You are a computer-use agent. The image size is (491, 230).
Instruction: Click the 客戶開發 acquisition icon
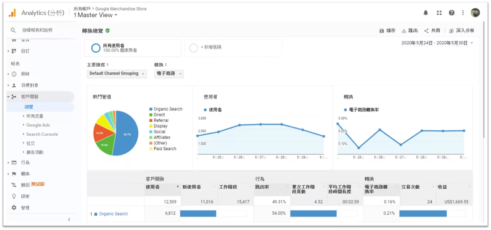(14, 97)
